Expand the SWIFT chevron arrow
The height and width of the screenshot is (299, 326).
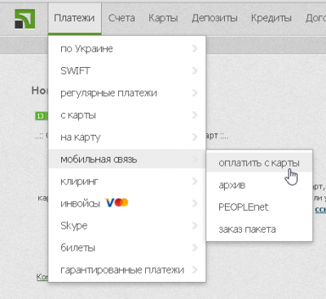pyautogui.click(x=195, y=71)
